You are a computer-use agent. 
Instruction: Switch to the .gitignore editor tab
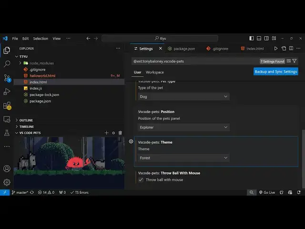point(220,49)
